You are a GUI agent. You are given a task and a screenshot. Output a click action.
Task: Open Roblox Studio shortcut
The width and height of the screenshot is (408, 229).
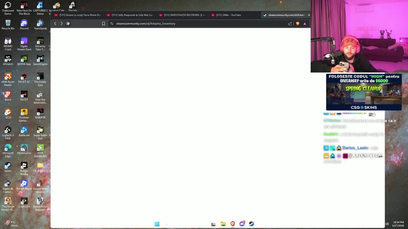pos(24,169)
